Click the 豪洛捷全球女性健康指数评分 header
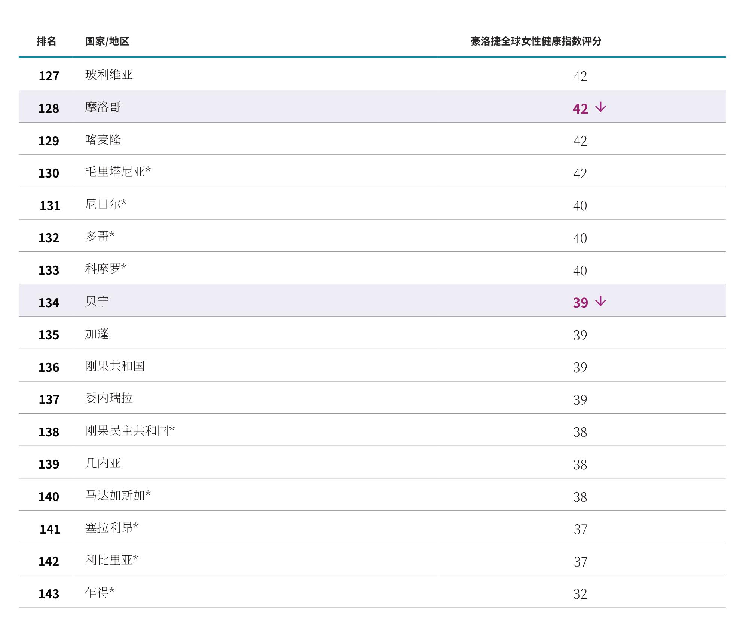Image resolution: width=743 pixels, height=642 pixels. click(x=536, y=41)
